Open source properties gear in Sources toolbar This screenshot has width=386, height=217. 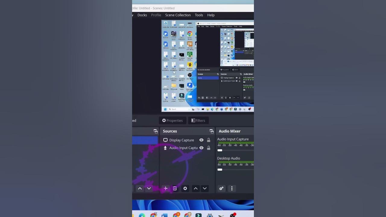coord(185,188)
